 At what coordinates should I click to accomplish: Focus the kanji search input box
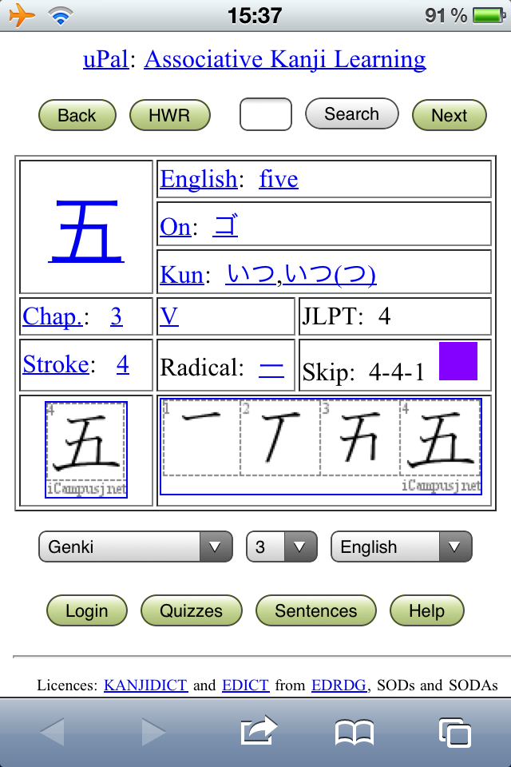266,114
